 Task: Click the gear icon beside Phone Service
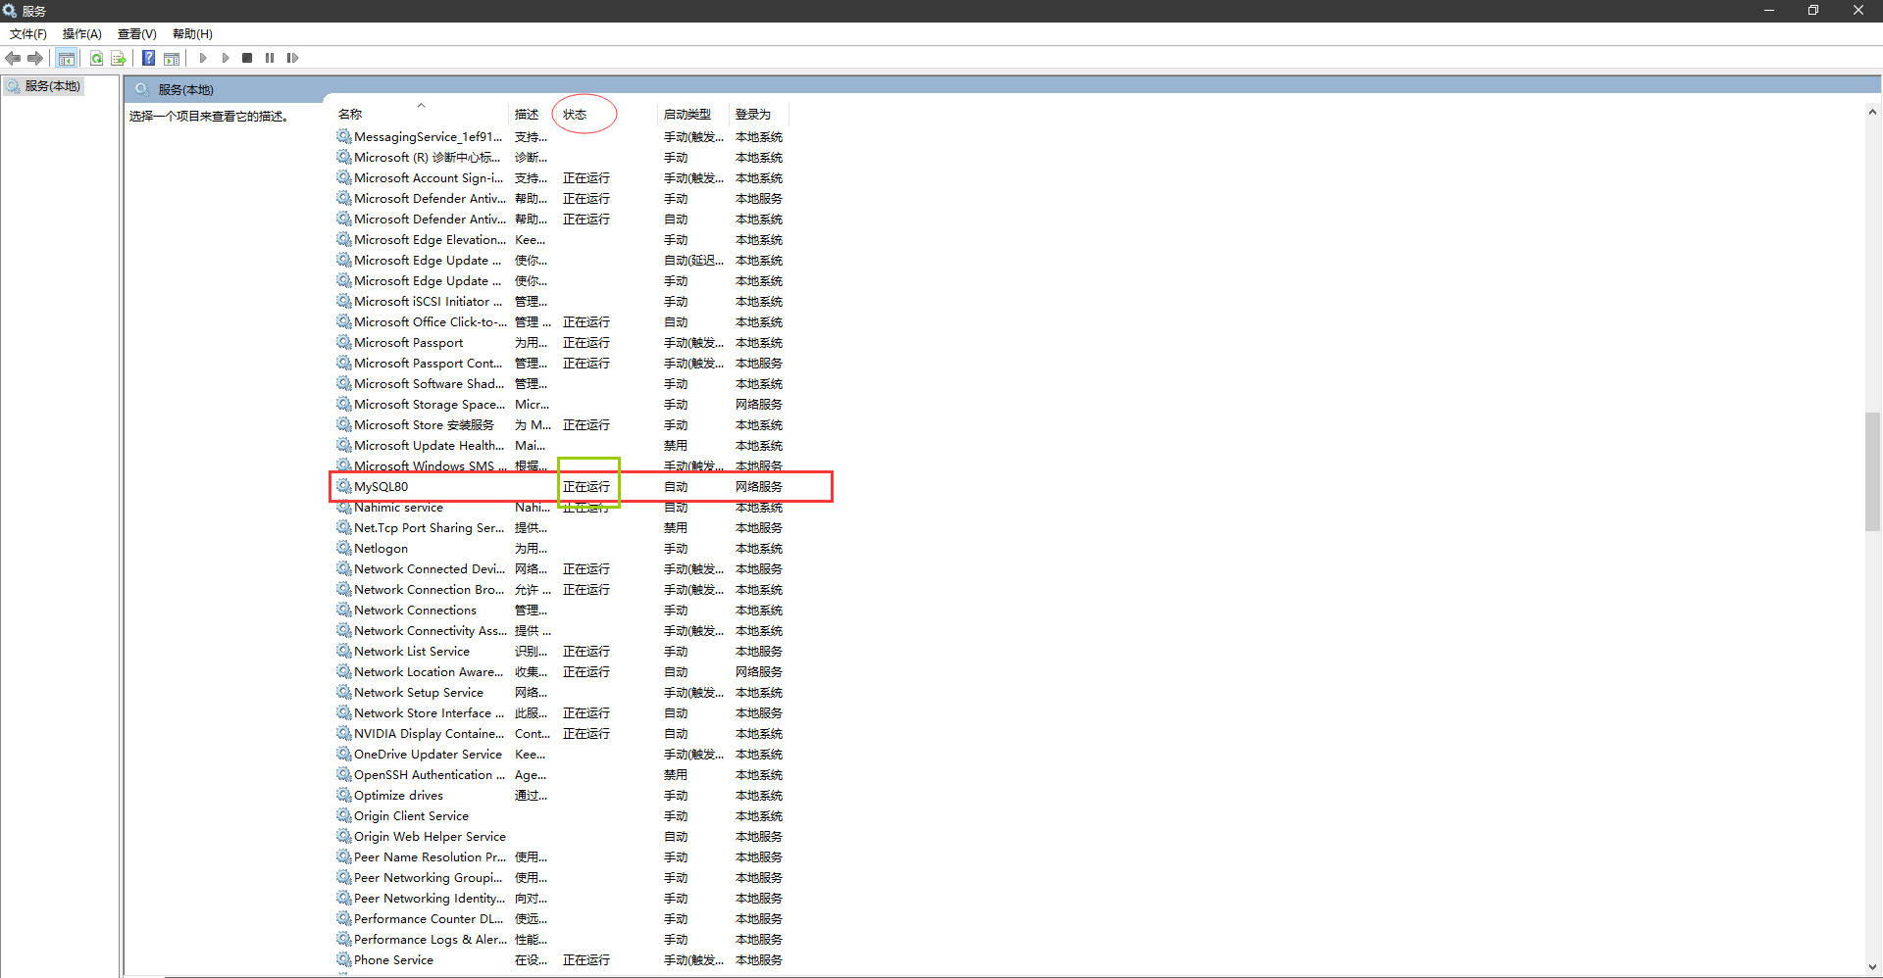tap(344, 959)
